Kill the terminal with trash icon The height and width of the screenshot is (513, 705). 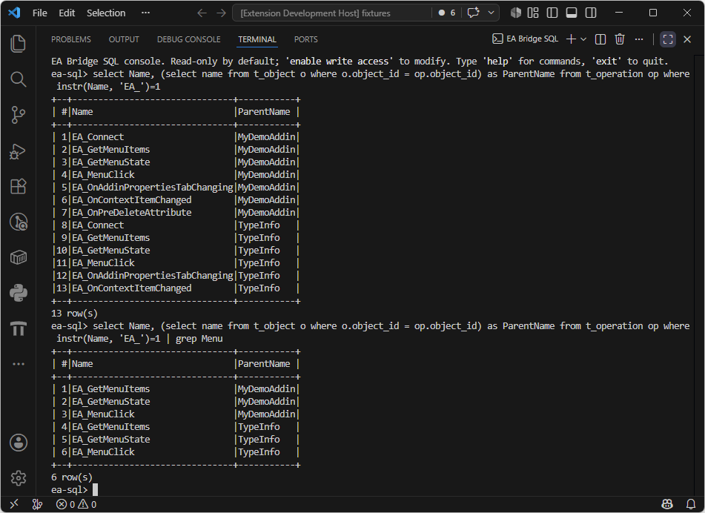[620, 39]
